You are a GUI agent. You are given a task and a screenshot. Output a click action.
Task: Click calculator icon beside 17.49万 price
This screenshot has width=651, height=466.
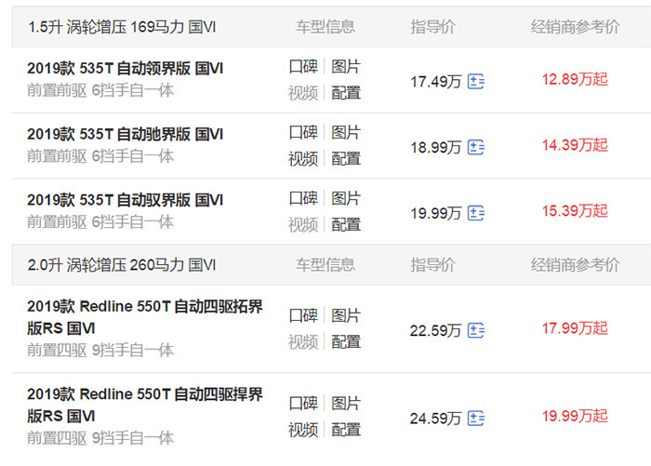pyautogui.click(x=476, y=81)
